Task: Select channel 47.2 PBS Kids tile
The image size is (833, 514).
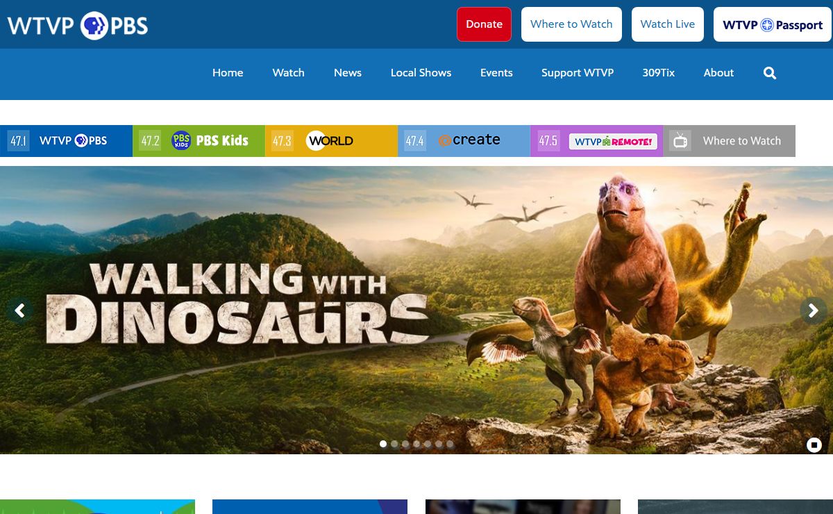Action: [199, 141]
